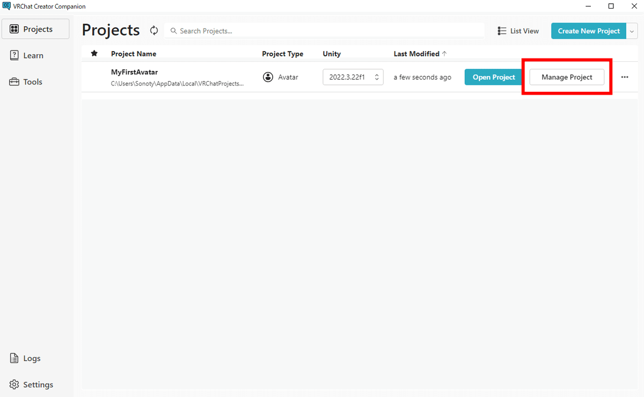Expand the Create New Project dropdown arrow
The height and width of the screenshot is (397, 644).
coord(631,31)
